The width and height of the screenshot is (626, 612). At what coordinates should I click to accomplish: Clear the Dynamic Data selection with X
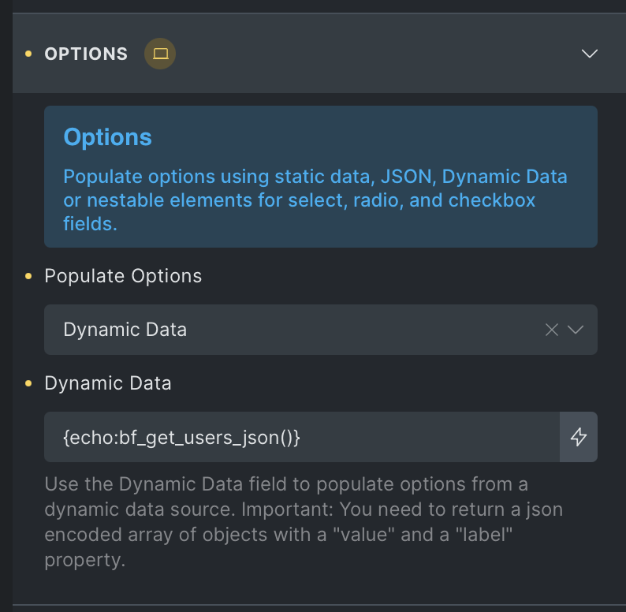552,330
